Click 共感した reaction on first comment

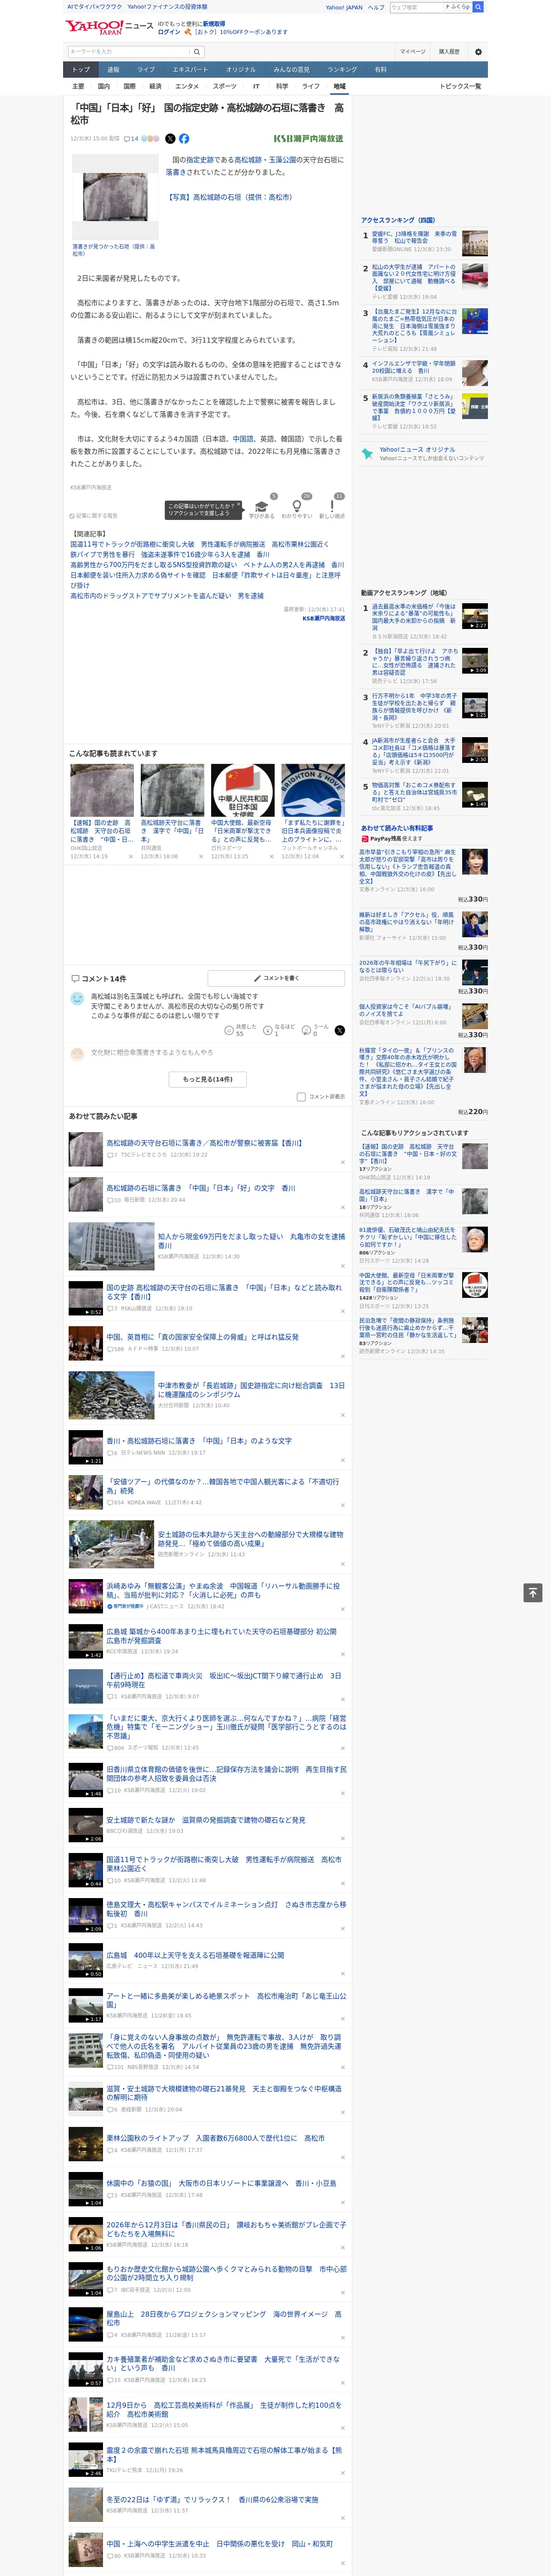pyautogui.click(x=241, y=1030)
